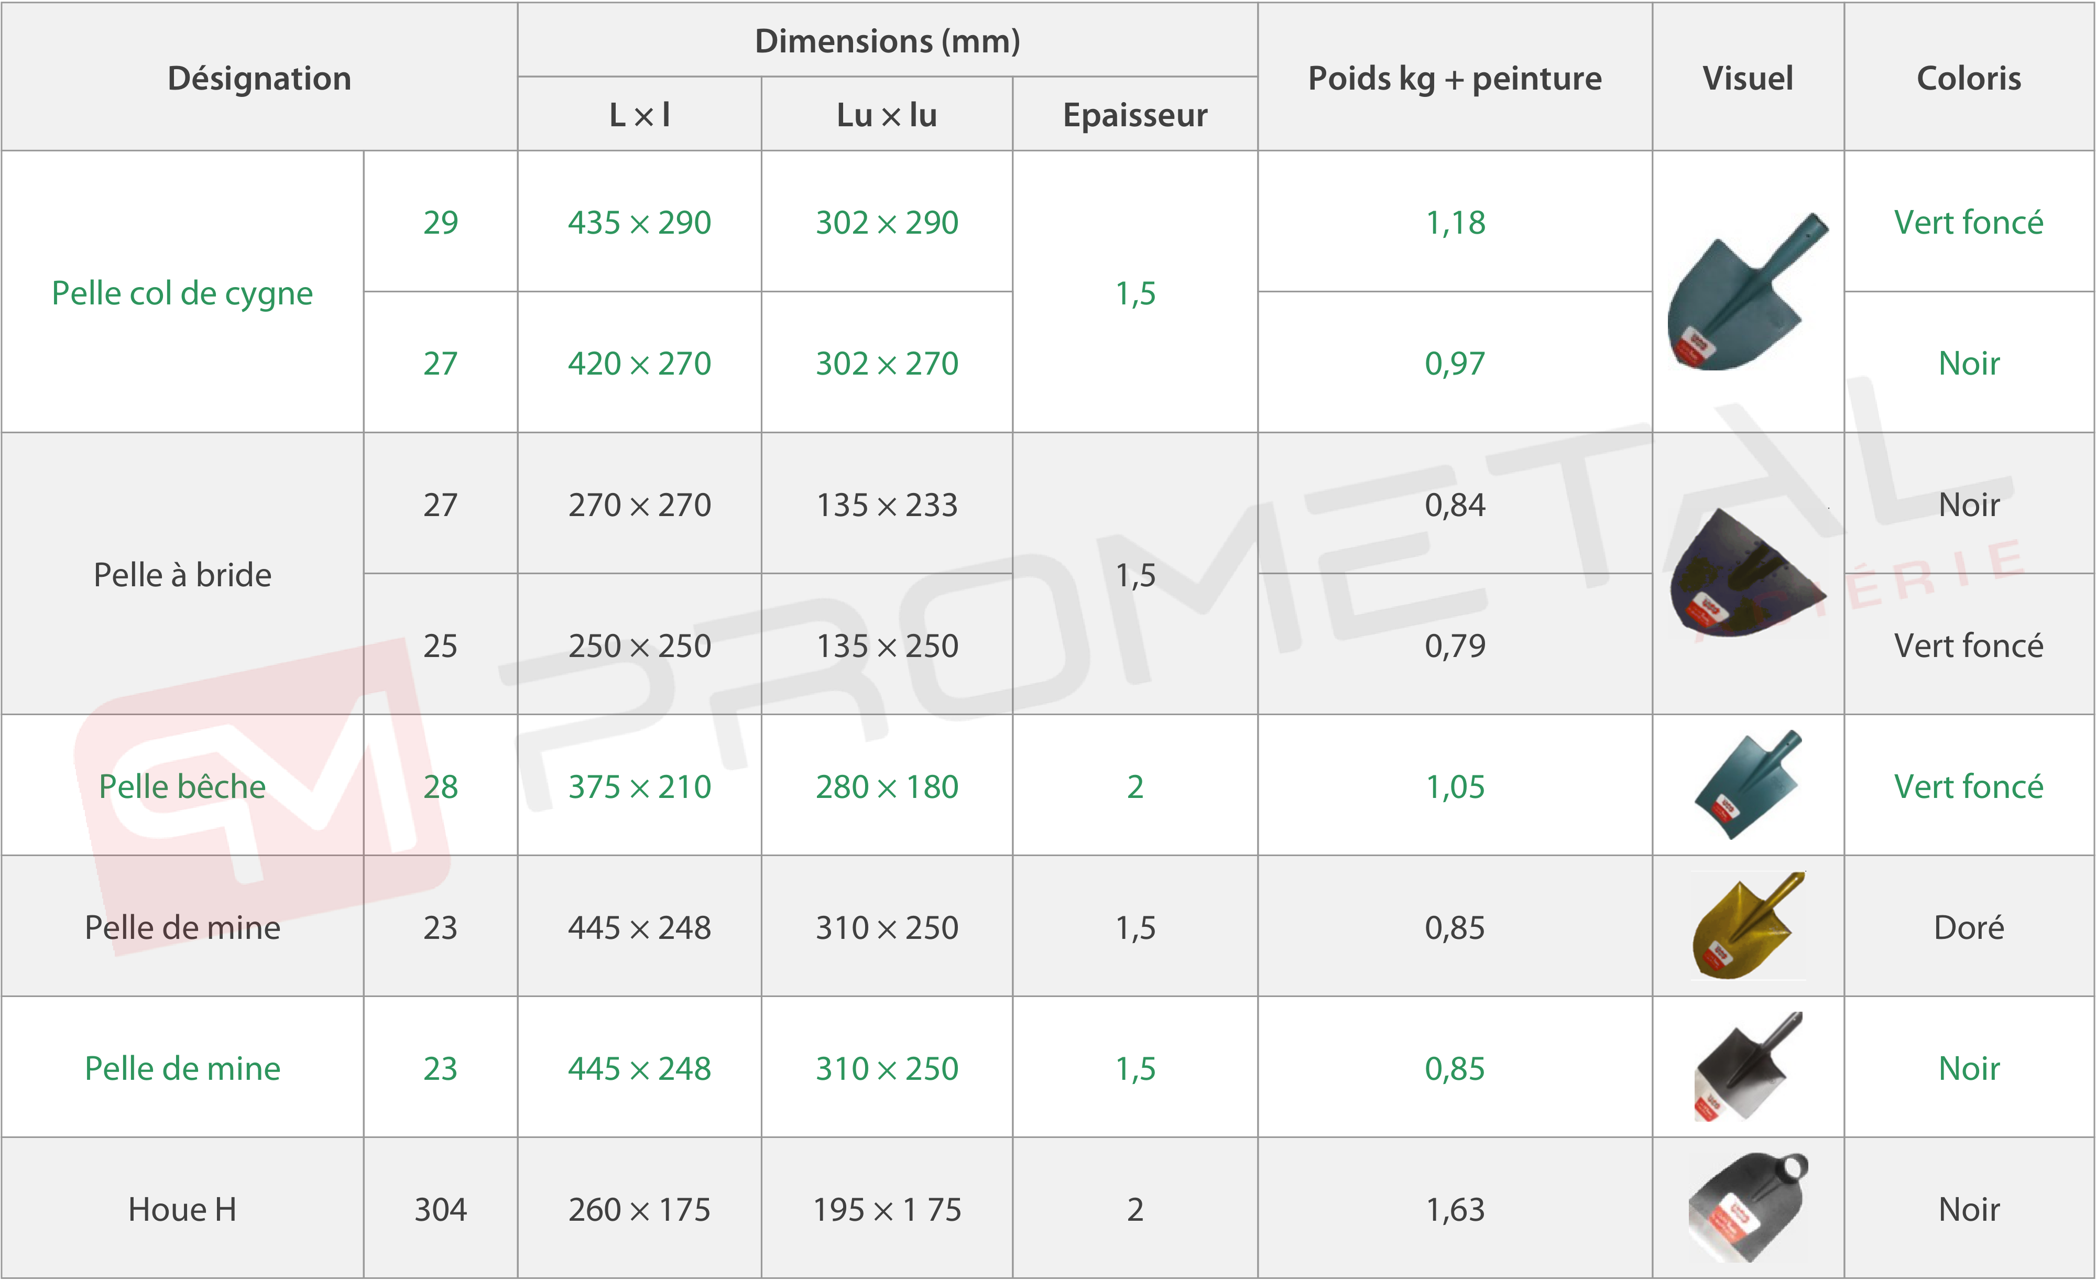Click the Pelle col de cygne label
This screenshot has width=2096, height=1281.
tap(182, 292)
